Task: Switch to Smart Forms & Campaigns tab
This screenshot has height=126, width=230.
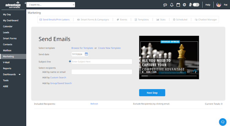Action: [x=93, y=20]
